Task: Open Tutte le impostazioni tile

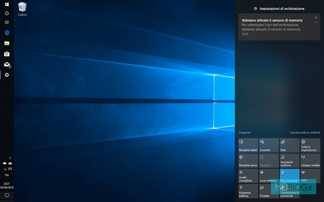Action: click(310, 145)
